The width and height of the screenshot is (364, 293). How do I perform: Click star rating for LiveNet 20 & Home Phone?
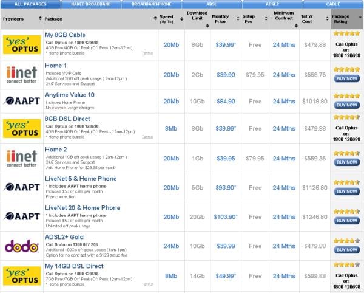coord(346,212)
